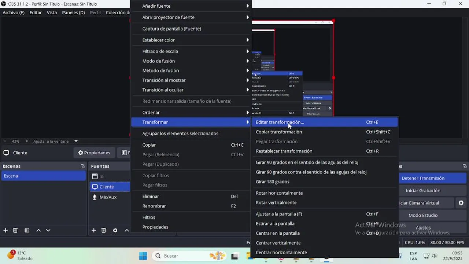This screenshot has width=469, height=264.
Task: Expand Transición al ocultar submenu
Action: (x=248, y=90)
